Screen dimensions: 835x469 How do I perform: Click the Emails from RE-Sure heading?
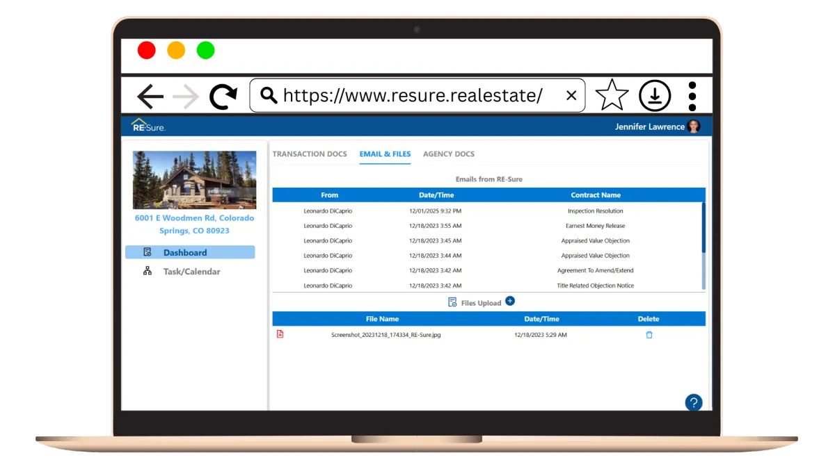[489, 179]
